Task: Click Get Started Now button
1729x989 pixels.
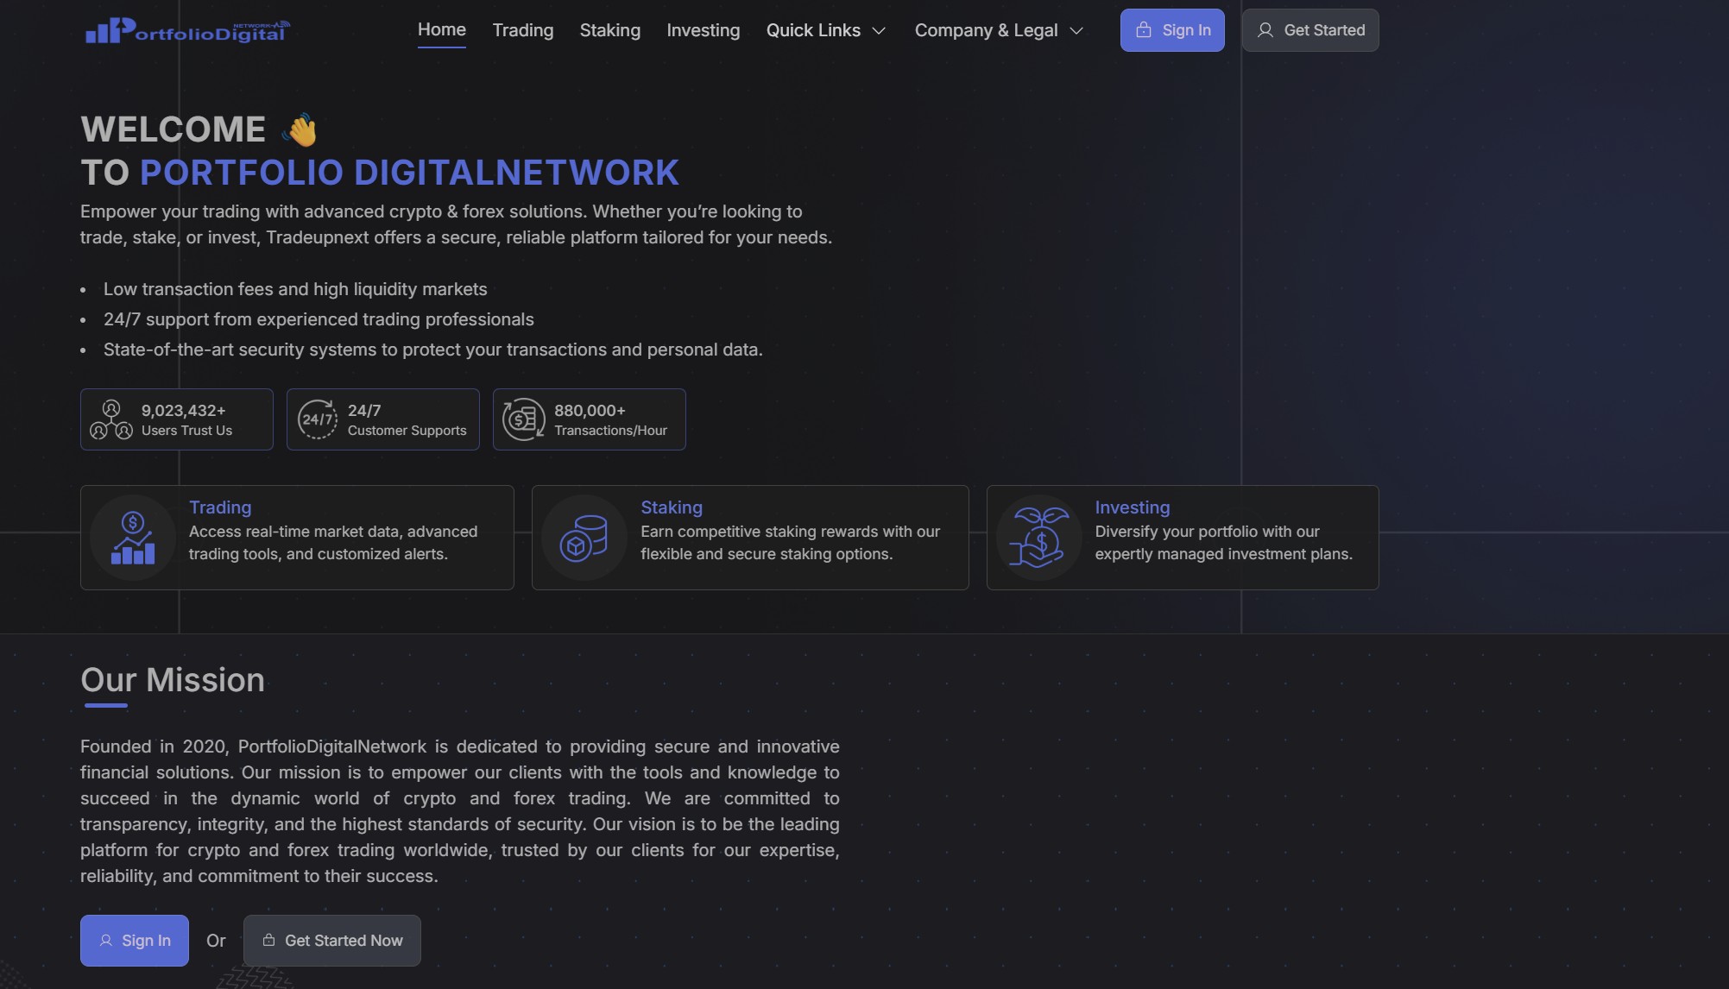Action: click(332, 941)
